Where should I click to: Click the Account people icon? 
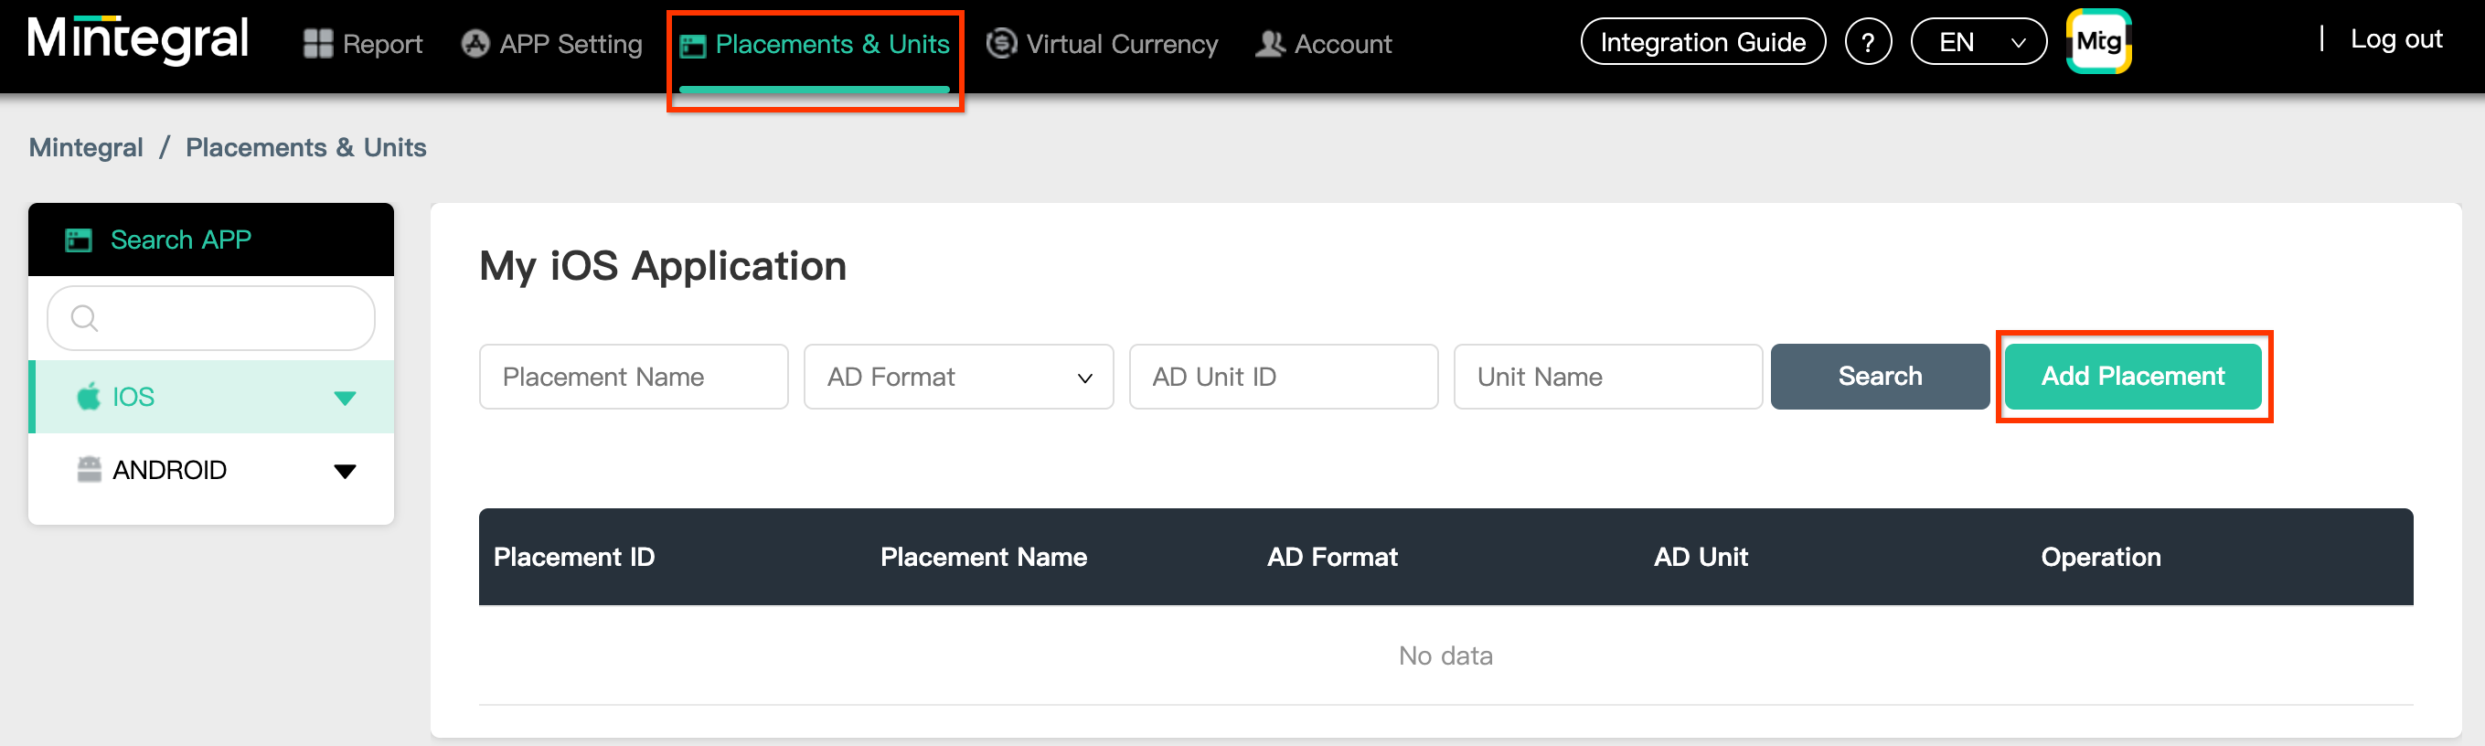[1270, 44]
